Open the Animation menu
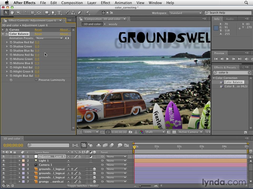Viewport: 253px width, 189px height. [x=123, y=3]
